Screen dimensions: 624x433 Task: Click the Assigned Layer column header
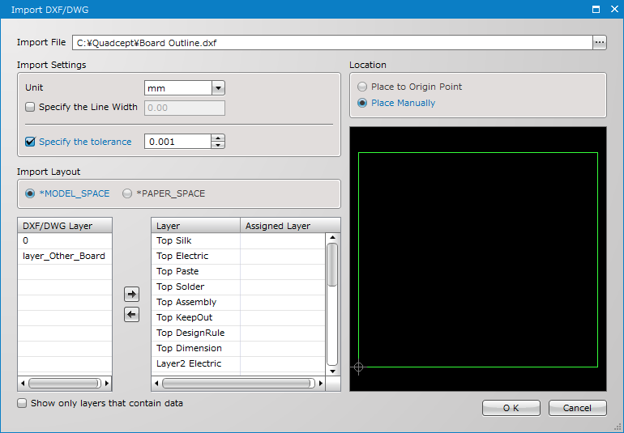tap(290, 226)
